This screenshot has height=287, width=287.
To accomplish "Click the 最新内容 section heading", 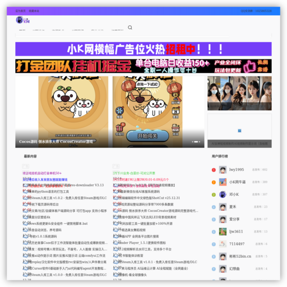I will [30, 156].
